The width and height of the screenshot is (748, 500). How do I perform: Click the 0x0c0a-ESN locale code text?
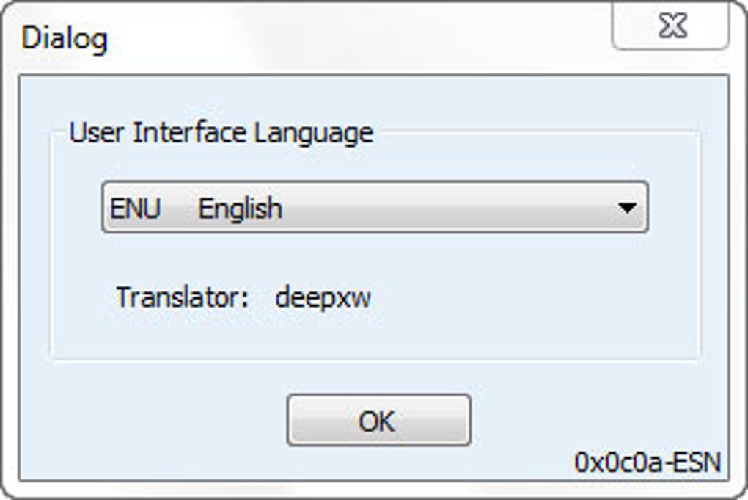tap(648, 463)
